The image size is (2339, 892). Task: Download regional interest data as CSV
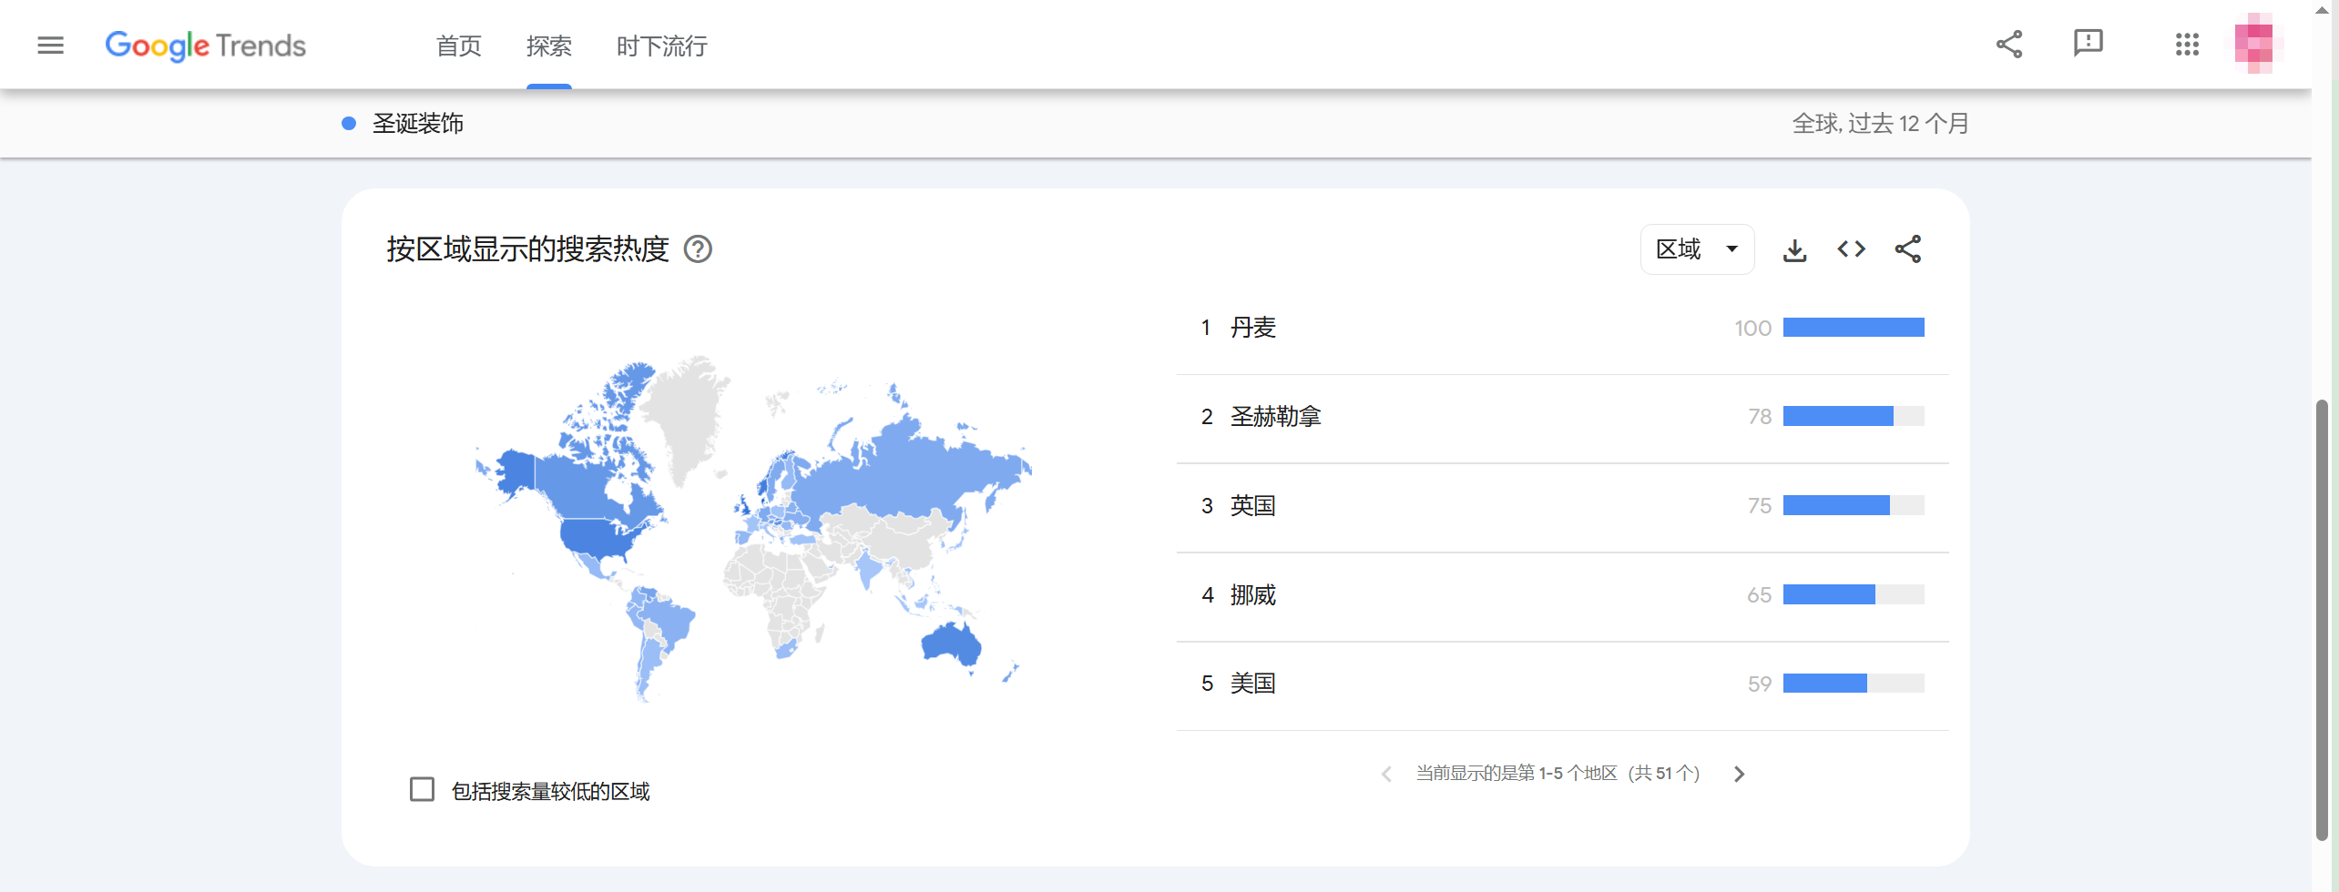tap(1794, 249)
